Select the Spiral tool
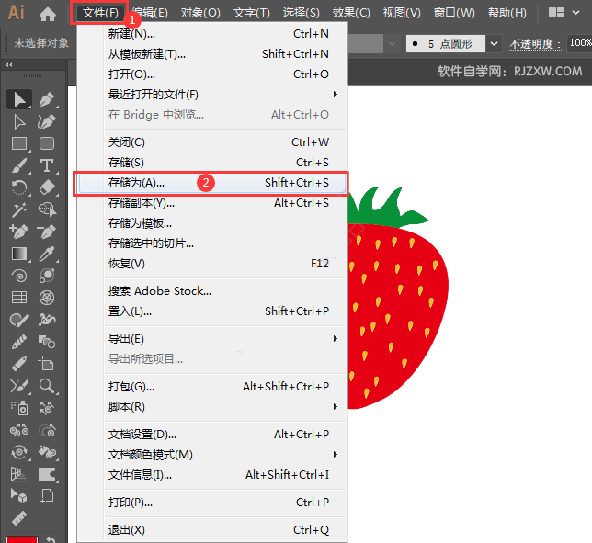 click(x=19, y=276)
